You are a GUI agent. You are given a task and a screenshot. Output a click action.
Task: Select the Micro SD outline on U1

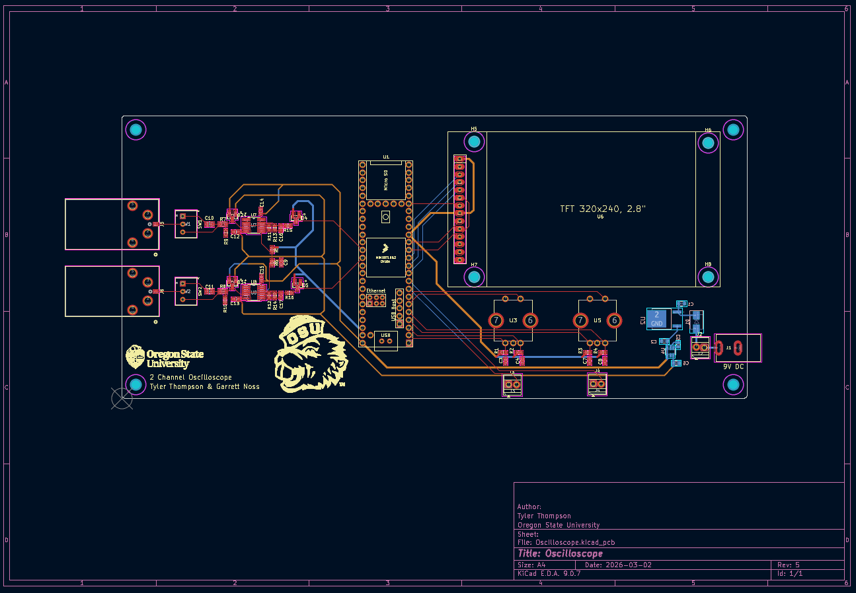[x=386, y=180]
